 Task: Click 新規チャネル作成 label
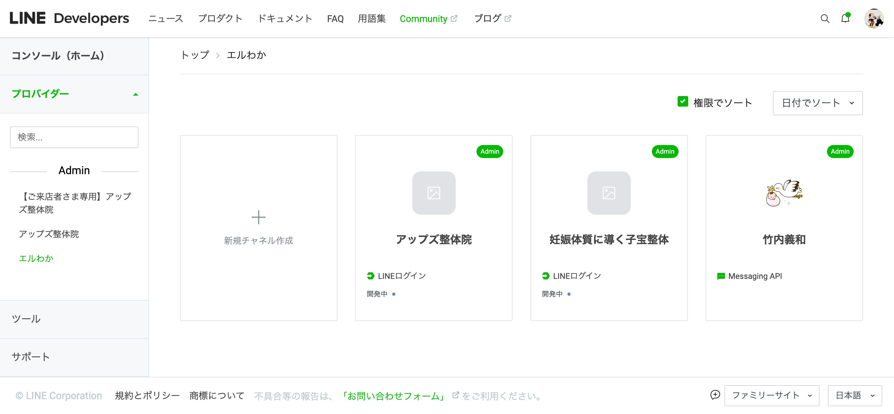258,240
